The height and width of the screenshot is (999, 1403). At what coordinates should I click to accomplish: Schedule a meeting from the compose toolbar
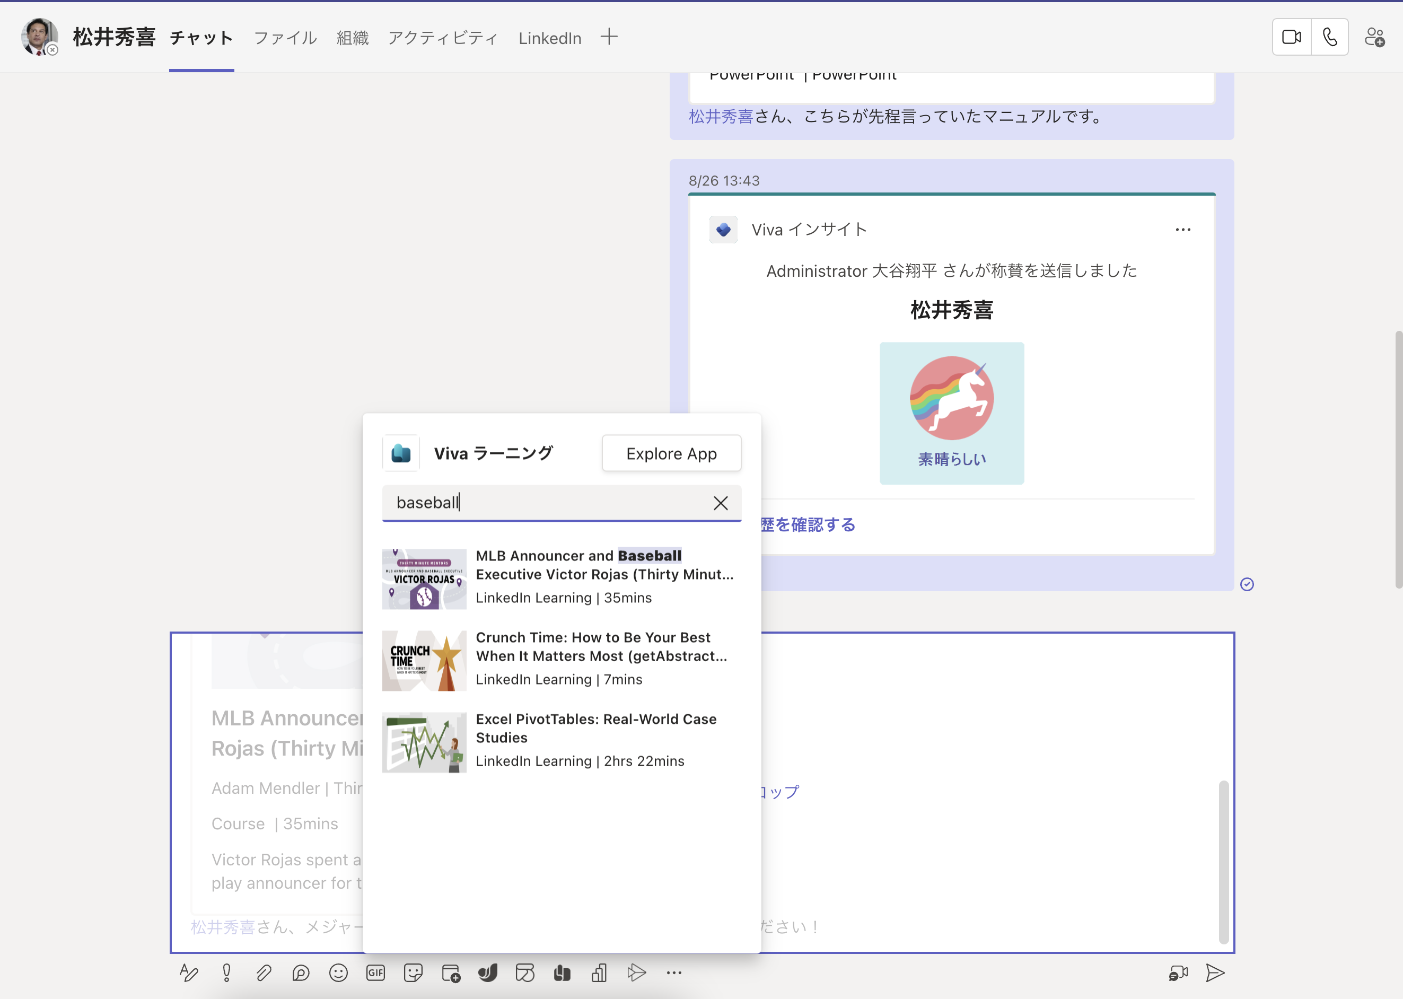[451, 972]
